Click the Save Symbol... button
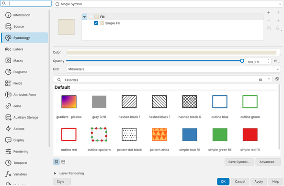 [239, 162]
